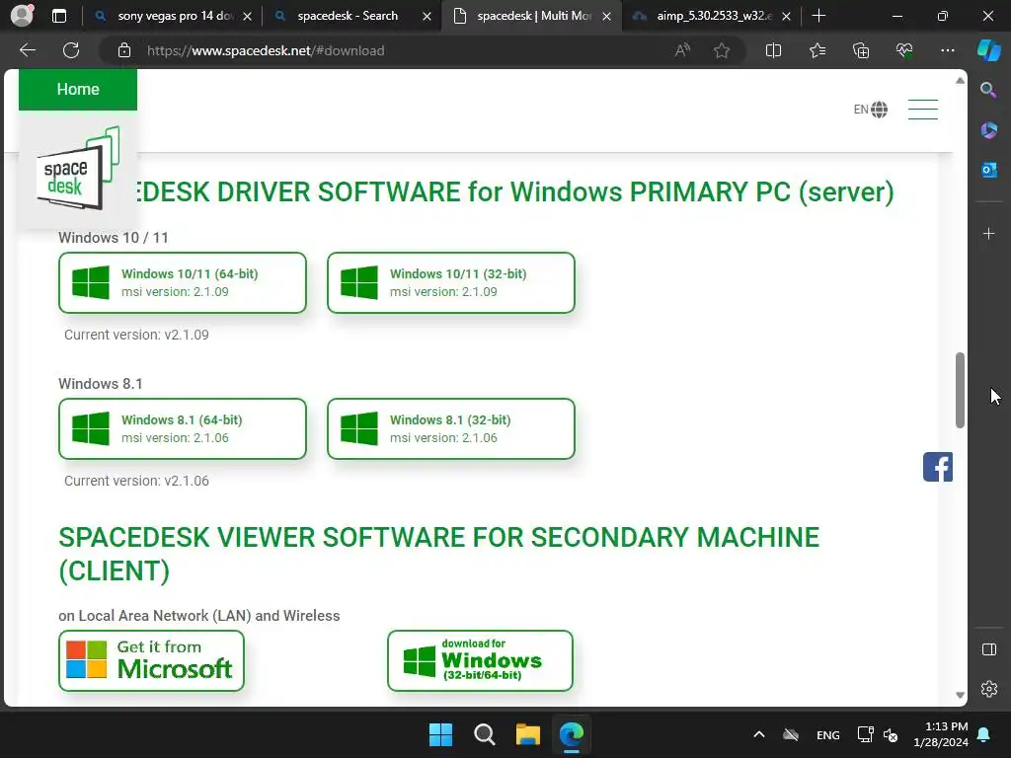Click the Microsoft Edge taskbar icon
The height and width of the screenshot is (758, 1011).
(572, 734)
